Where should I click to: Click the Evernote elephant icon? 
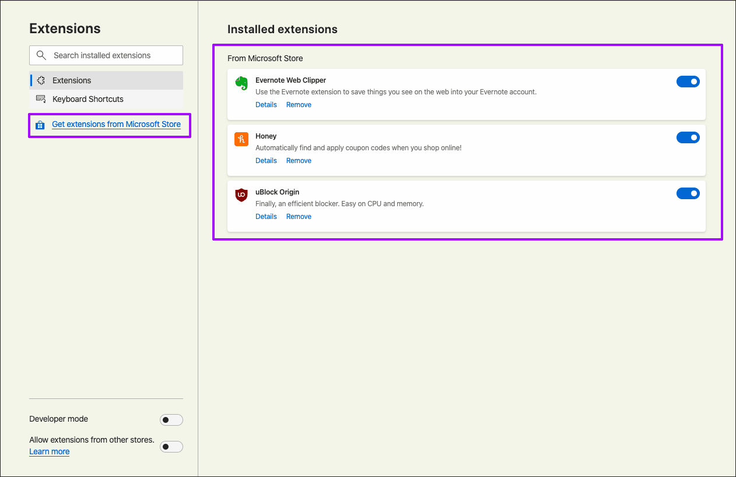point(241,83)
